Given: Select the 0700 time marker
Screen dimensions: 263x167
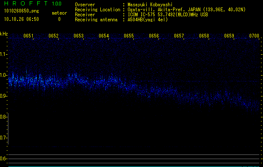Looking at the screenshot, I should (x=254, y=36).
